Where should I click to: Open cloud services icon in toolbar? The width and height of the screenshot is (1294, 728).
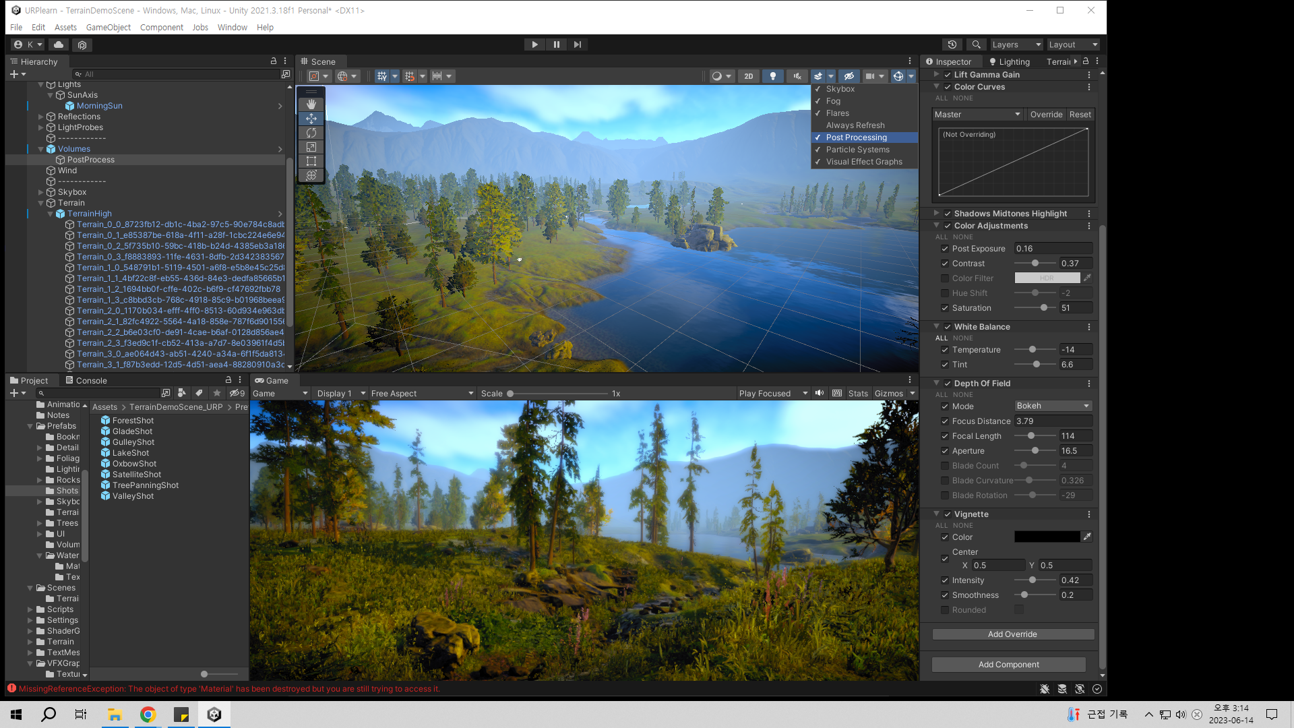pyautogui.click(x=59, y=44)
